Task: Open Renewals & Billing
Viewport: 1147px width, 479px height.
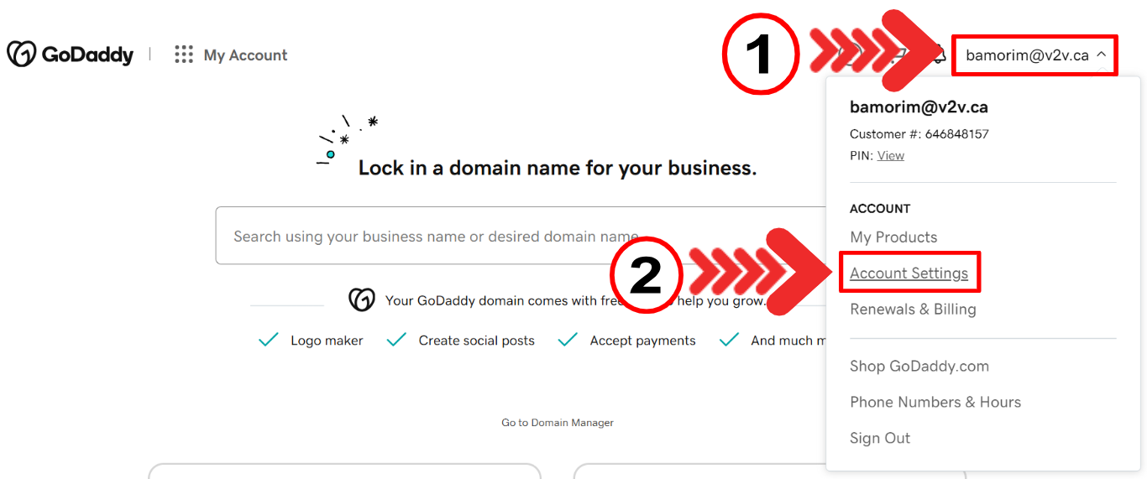Action: tap(913, 310)
